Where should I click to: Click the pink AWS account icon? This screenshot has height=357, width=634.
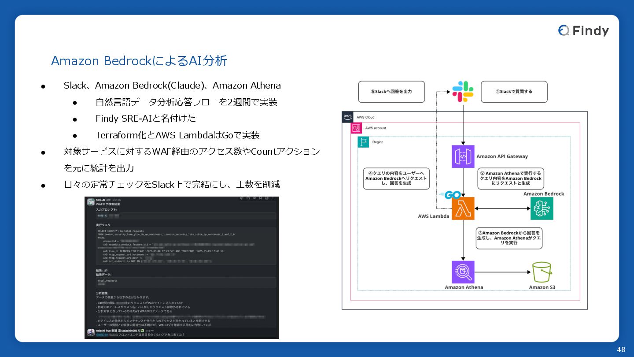coord(356,128)
